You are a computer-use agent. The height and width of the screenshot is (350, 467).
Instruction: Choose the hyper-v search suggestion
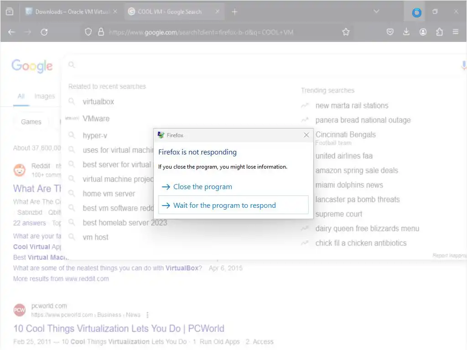coord(95,135)
